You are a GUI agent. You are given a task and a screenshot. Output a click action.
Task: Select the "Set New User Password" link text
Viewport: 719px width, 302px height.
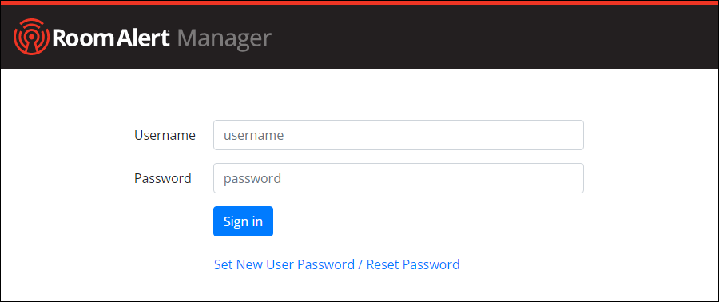(x=284, y=264)
